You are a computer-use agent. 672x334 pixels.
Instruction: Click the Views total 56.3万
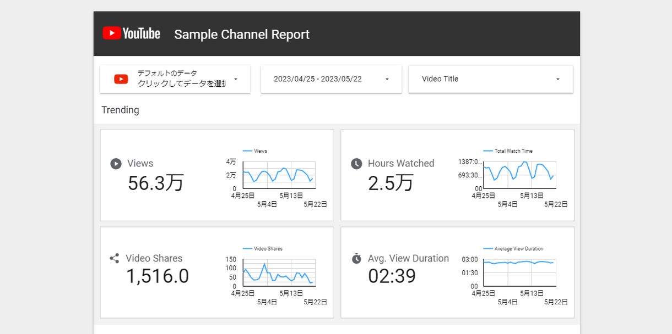coord(156,183)
